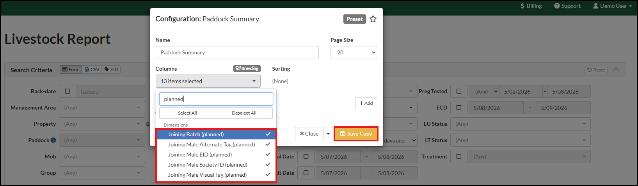This screenshot has height=186, width=638.
Task: Open the Mob dropdown
Action: click(x=102, y=156)
